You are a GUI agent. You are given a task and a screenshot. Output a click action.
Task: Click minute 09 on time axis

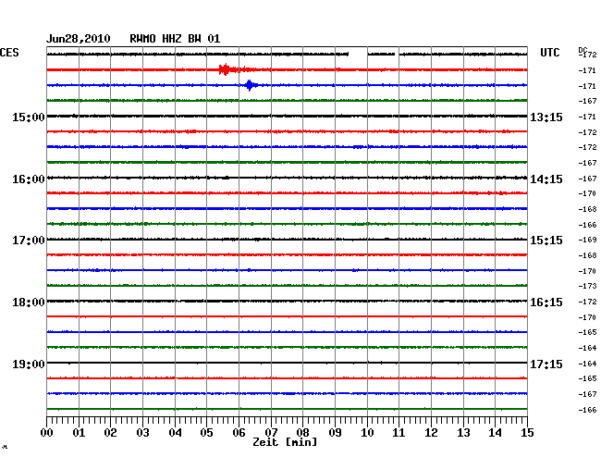tap(335, 433)
